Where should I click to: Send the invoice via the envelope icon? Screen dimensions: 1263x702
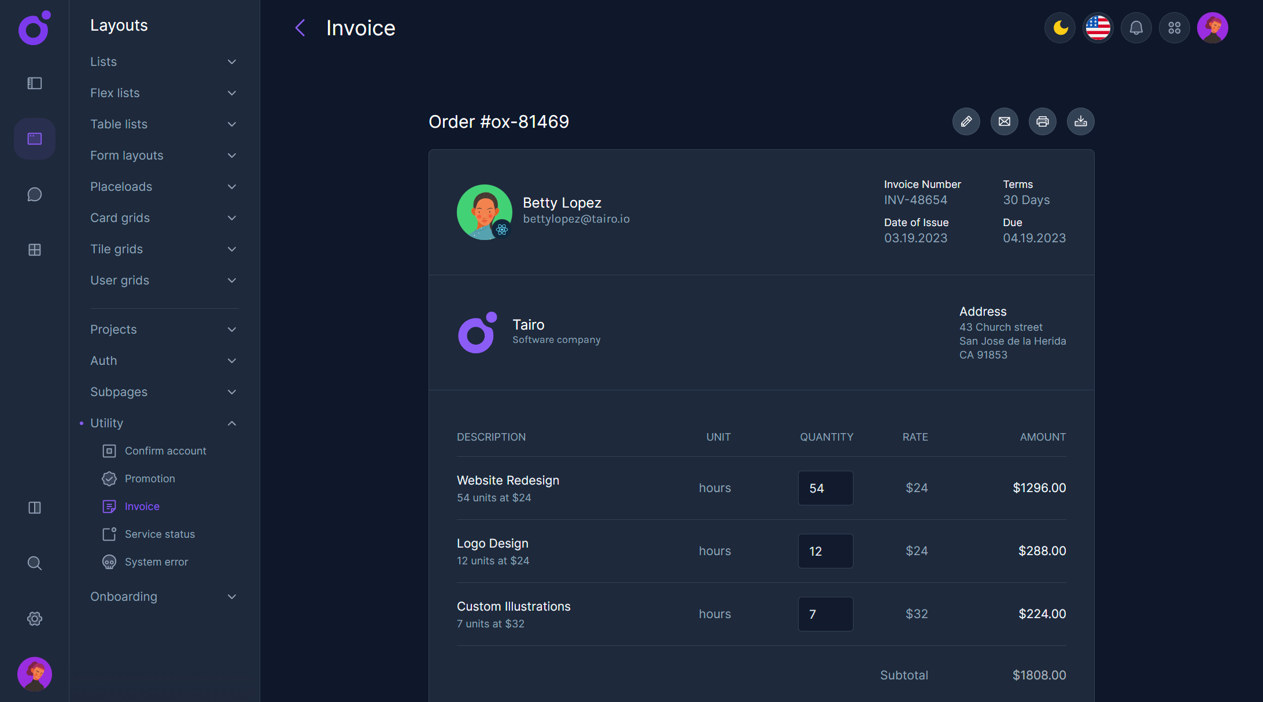point(1005,121)
